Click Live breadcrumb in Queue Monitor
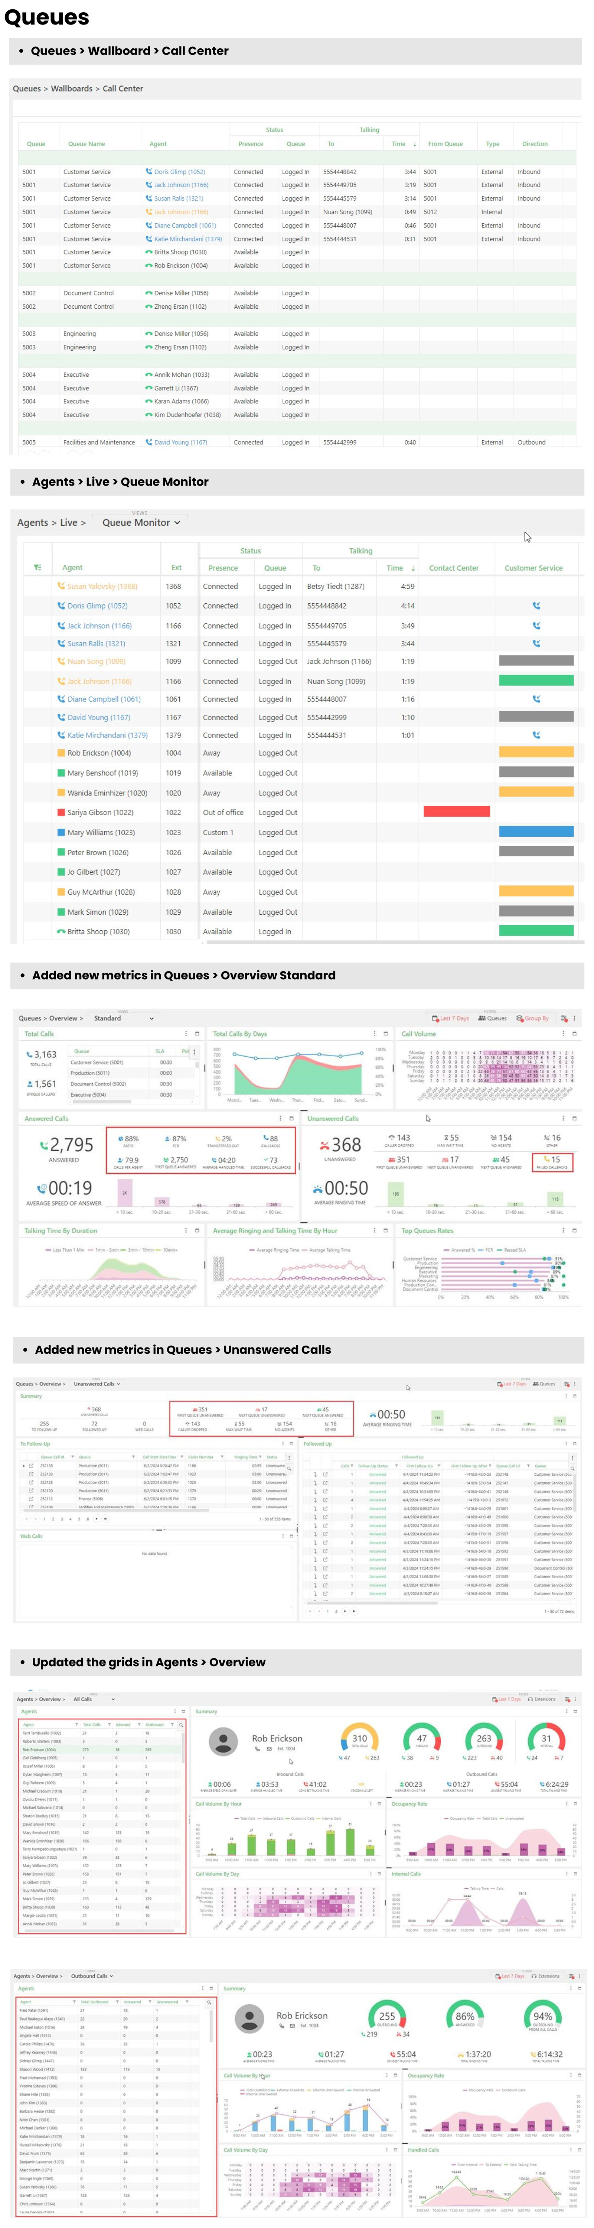Viewport: 594px width, 2228px height. pos(68,522)
